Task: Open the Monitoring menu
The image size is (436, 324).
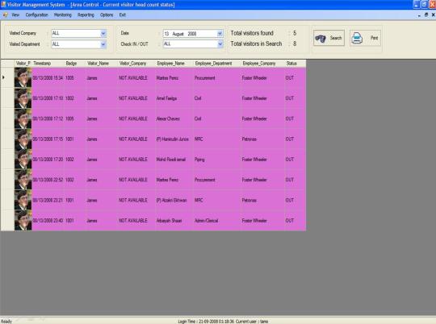Action: coord(62,15)
